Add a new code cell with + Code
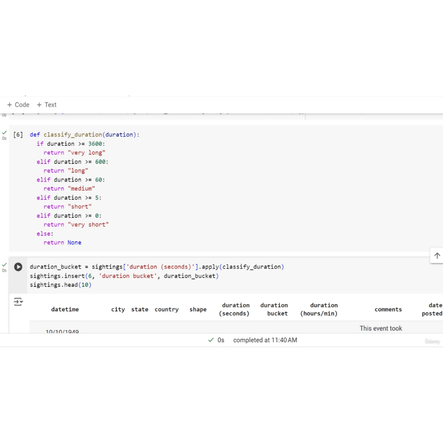Image resolution: width=443 pixels, height=443 pixels. tap(18, 105)
